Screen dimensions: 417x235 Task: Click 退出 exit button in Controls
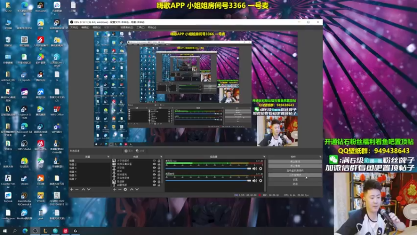(x=295, y=184)
